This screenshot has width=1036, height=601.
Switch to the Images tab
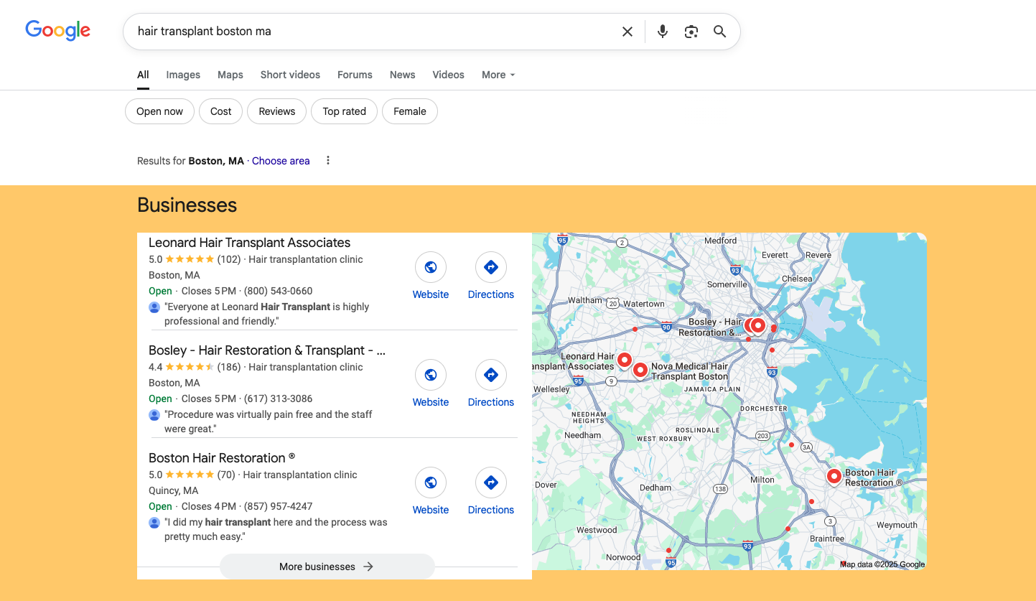(183, 75)
